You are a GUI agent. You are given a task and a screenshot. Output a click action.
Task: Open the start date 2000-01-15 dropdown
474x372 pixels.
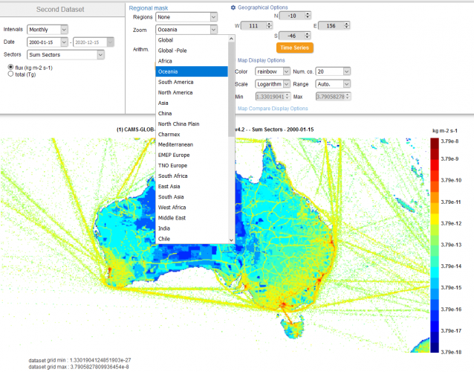tap(47, 42)
